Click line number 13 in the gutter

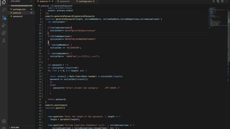coord(40,33)
